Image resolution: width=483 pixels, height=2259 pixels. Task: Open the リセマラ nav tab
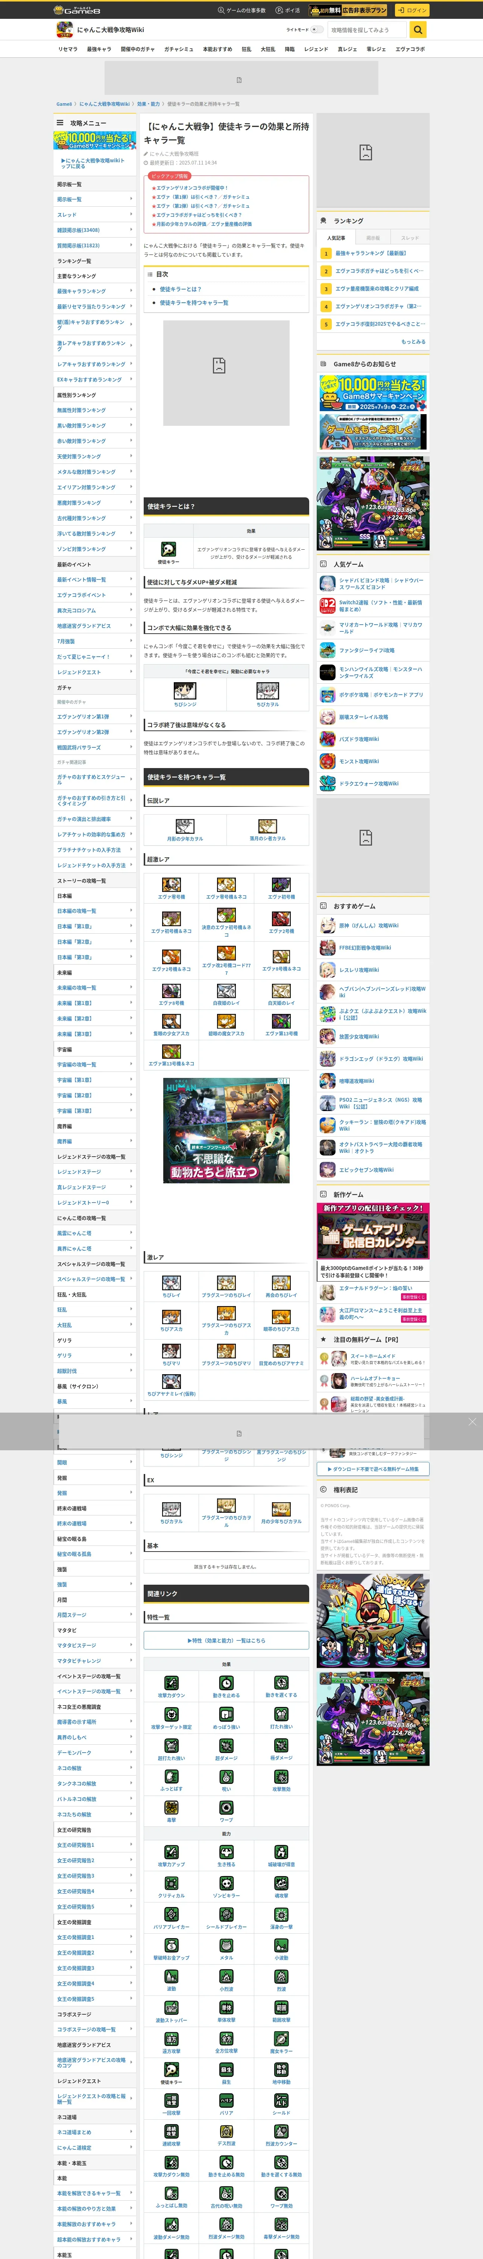pos(67,49)
